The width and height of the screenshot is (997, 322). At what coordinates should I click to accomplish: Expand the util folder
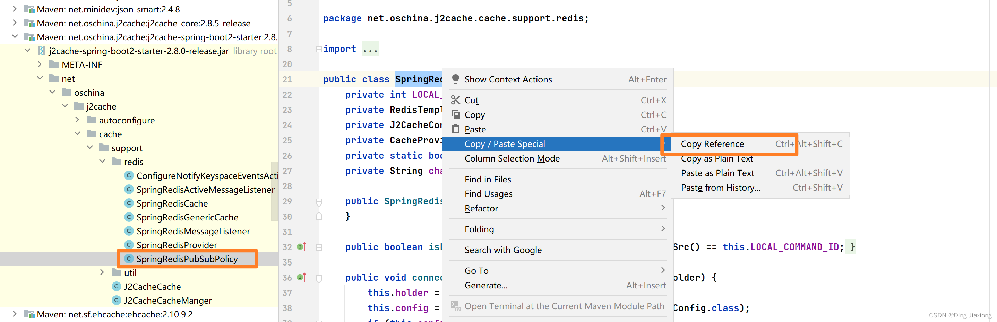point(102,272)
